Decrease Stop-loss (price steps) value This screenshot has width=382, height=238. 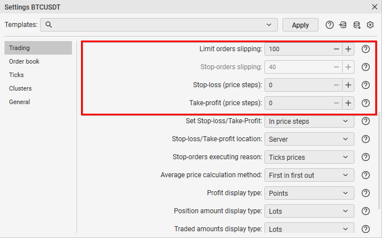coord(336,85)
